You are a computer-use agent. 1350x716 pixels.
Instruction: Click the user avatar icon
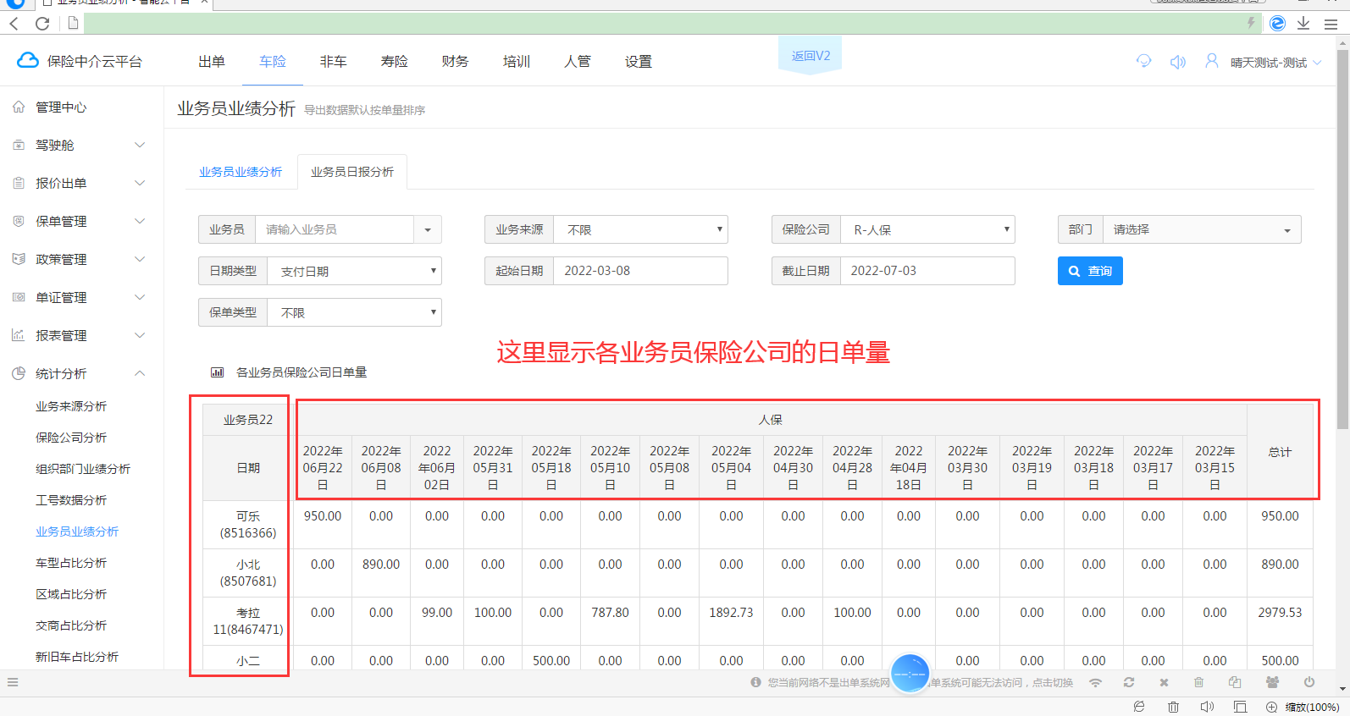(1212, 61)
